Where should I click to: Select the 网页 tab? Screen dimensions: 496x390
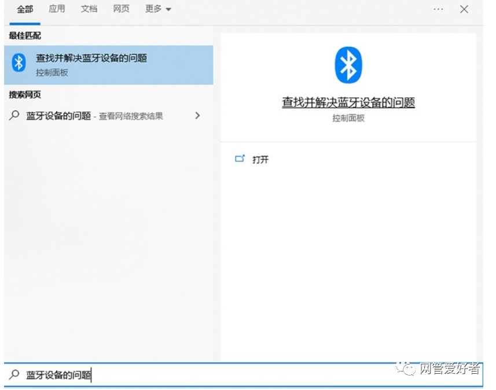pos(121,9)
